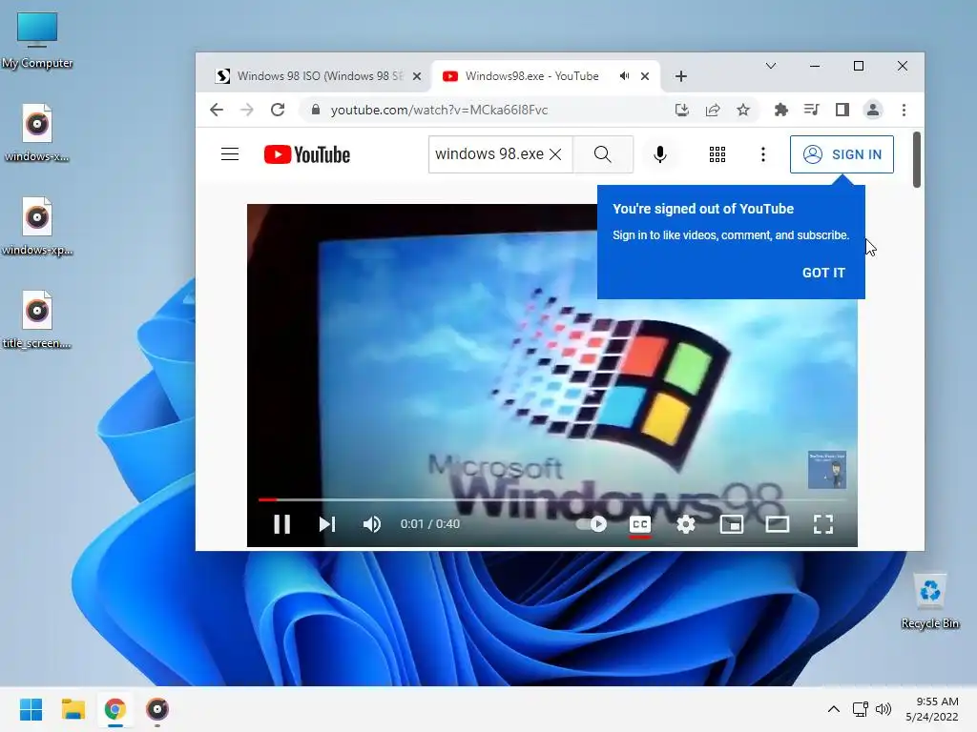This screenshot has height=732, width=977.
Task: Open My Computer desktop icon
Action: click(37, 39)
